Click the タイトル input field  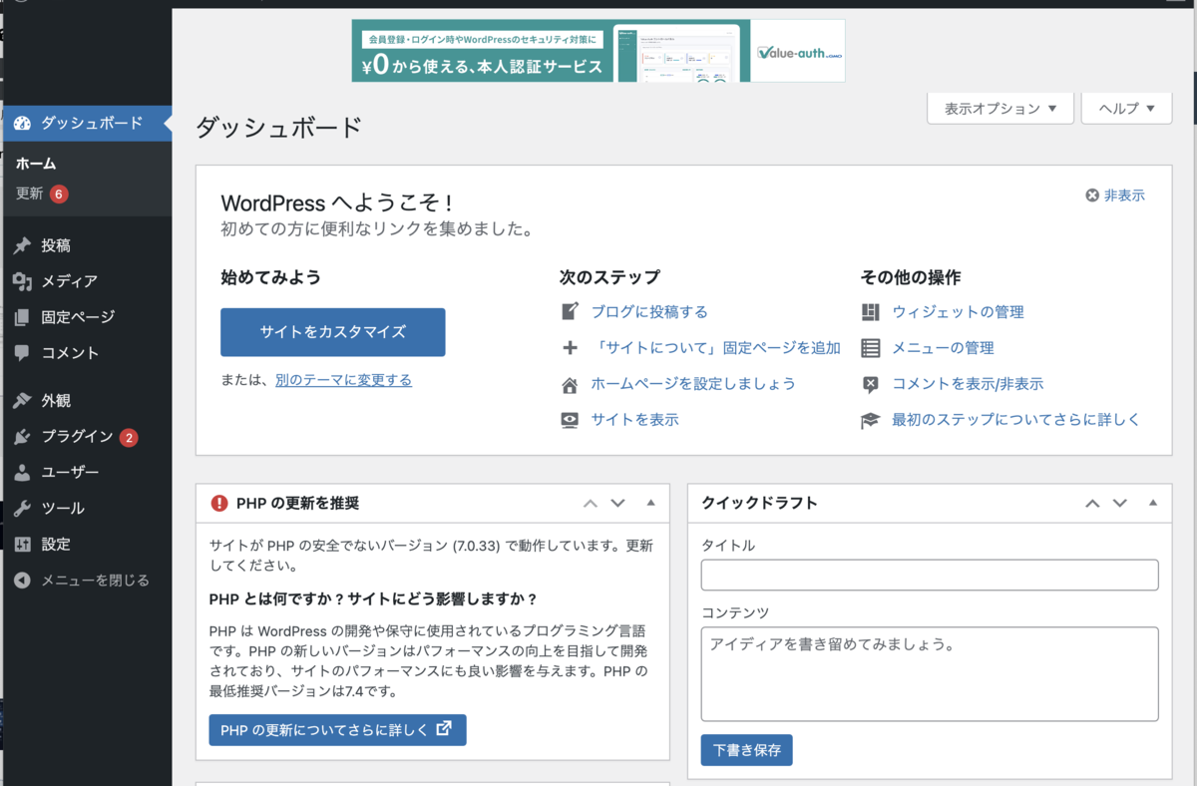coord(929,575)
